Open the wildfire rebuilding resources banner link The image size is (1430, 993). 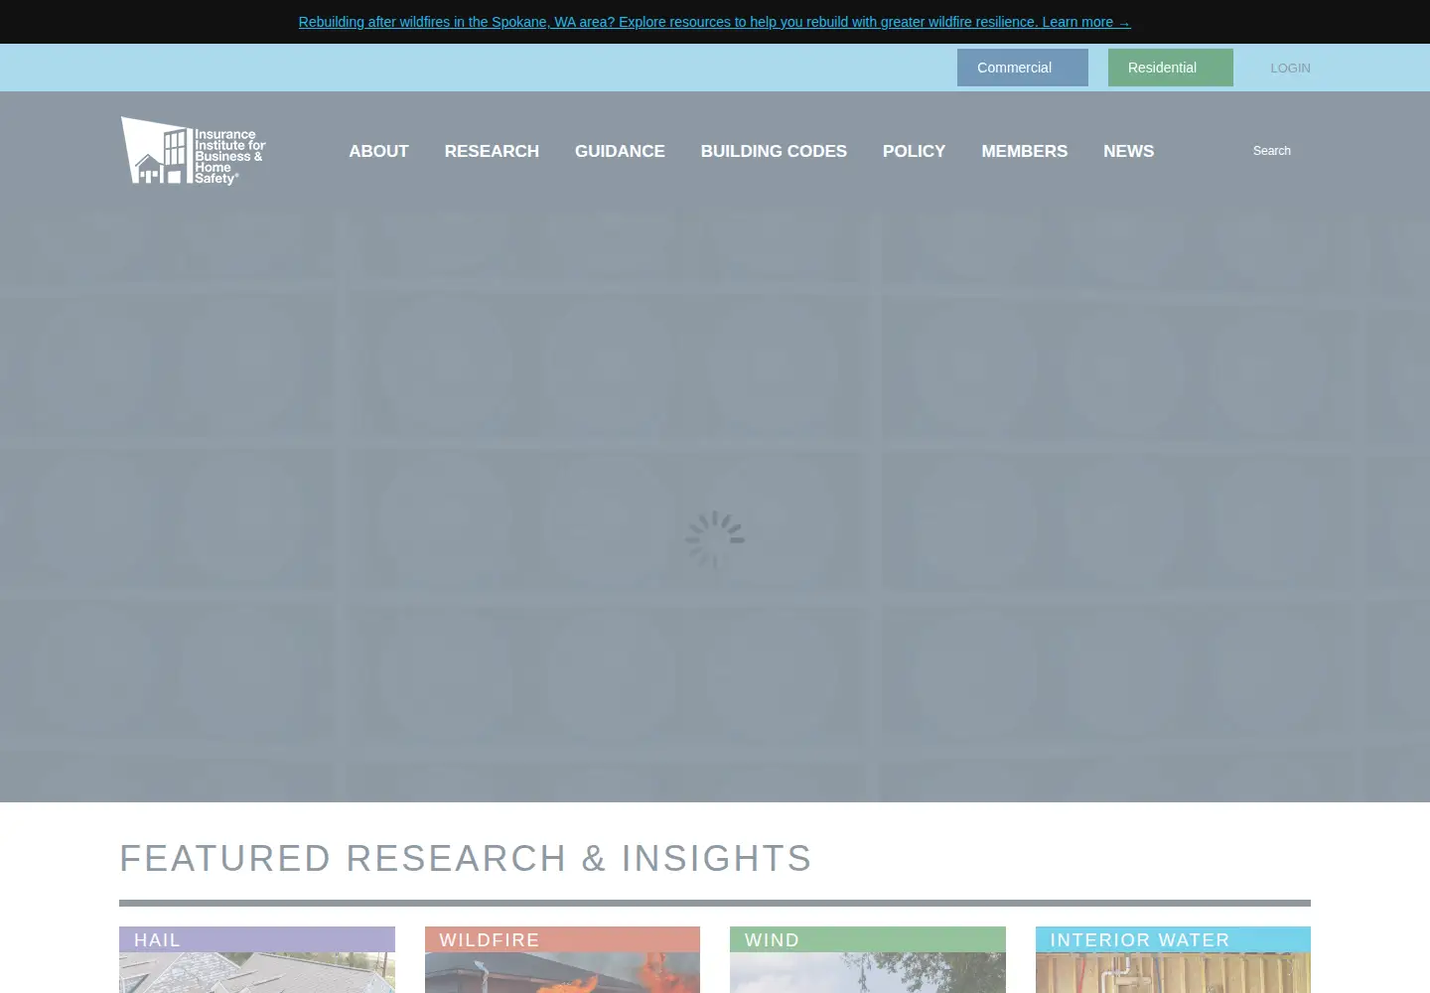tap(714, 22)
